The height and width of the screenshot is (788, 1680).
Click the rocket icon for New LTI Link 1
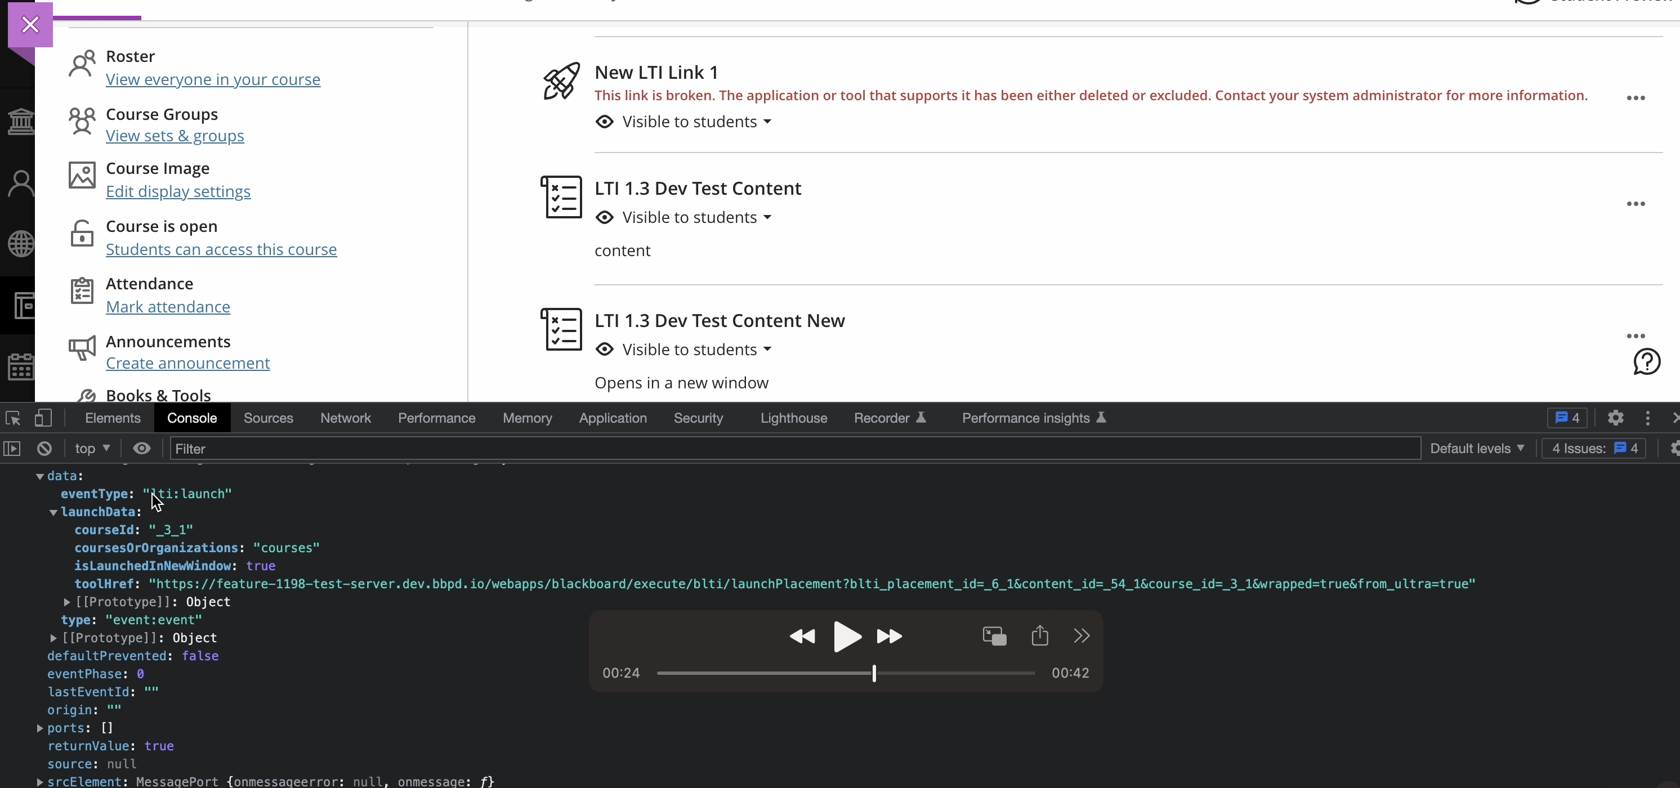point(561,81)
